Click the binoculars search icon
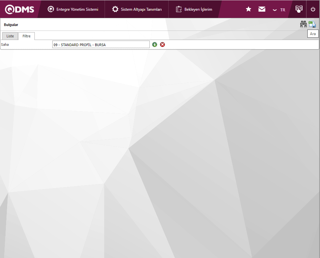320x258 pixels. (x=303, y=24)
